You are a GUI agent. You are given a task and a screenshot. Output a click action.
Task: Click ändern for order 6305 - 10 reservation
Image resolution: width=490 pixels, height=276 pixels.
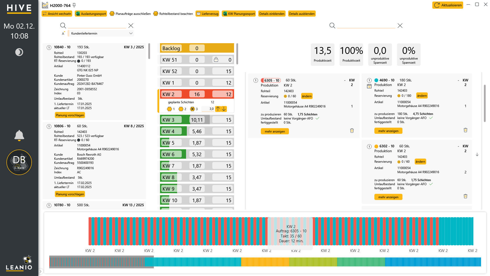[x=307, y=96]
